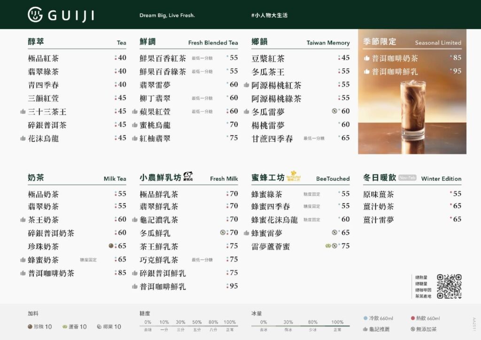Click the Nov-Feb badge beside 冬日暖飲
This screenshot has width=481, height=340.
(x=407, y=178)
